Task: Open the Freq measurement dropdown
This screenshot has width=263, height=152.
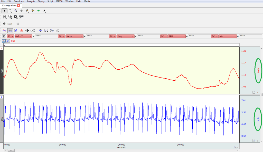Action: 126,36
